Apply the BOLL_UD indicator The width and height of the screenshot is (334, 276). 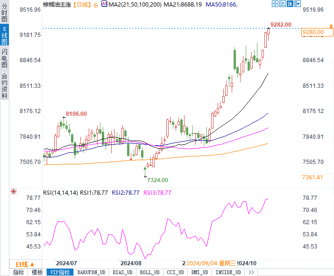(149, 272)
